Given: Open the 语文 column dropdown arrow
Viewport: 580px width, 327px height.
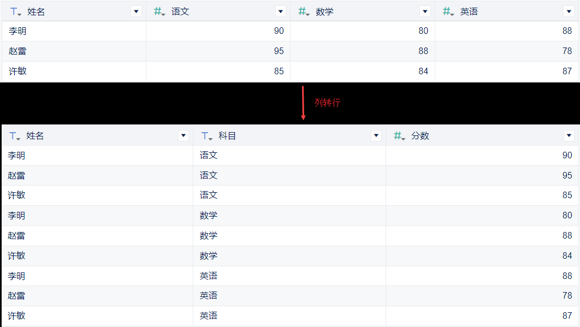Looking at the screenshot, I should [280, 11].
